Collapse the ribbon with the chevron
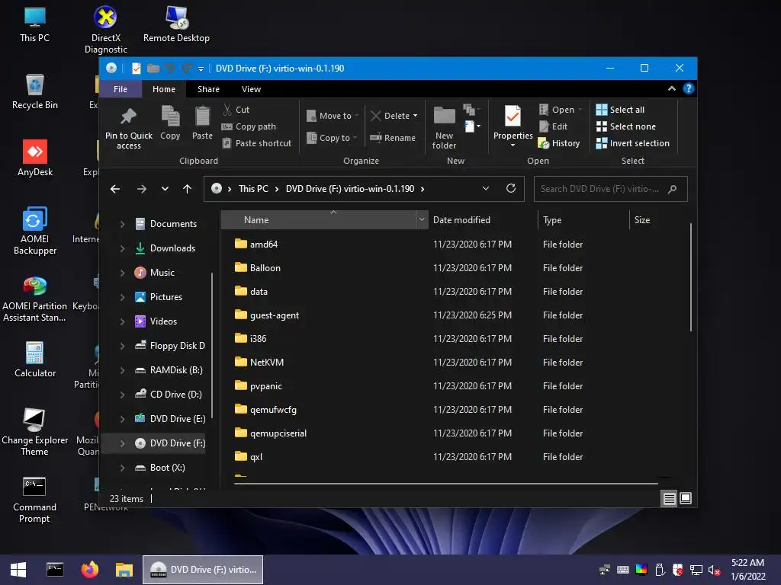 pos(672,88)
